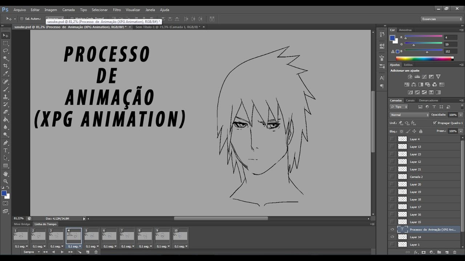Viewport: 465px width, 261px height.
Task: Select the Zoom tool
Action: [5, 181]
